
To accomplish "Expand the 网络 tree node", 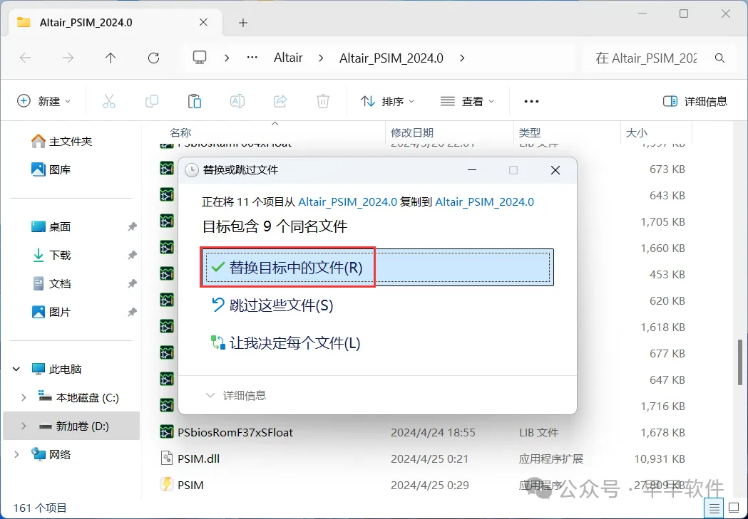I will [16, 455].
